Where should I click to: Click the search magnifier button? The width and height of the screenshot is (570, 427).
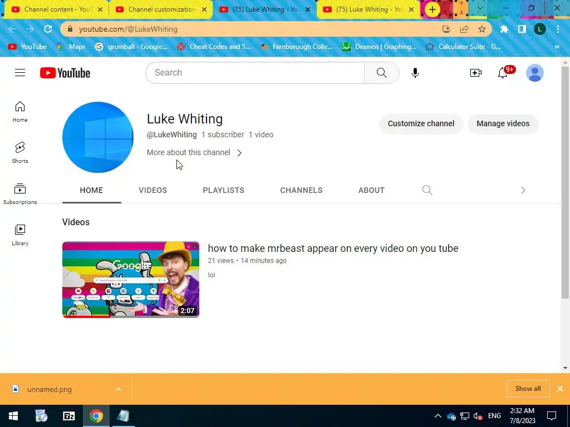[x=382, y=73]
